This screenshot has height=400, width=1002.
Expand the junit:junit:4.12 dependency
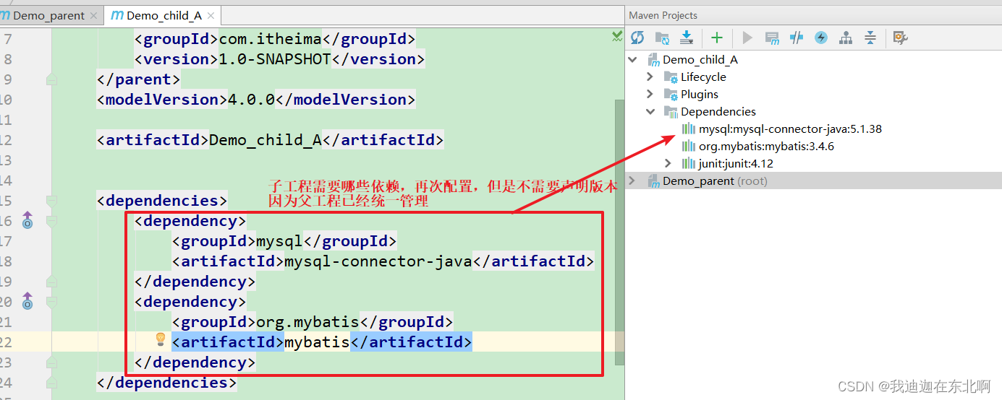[668, 163]
